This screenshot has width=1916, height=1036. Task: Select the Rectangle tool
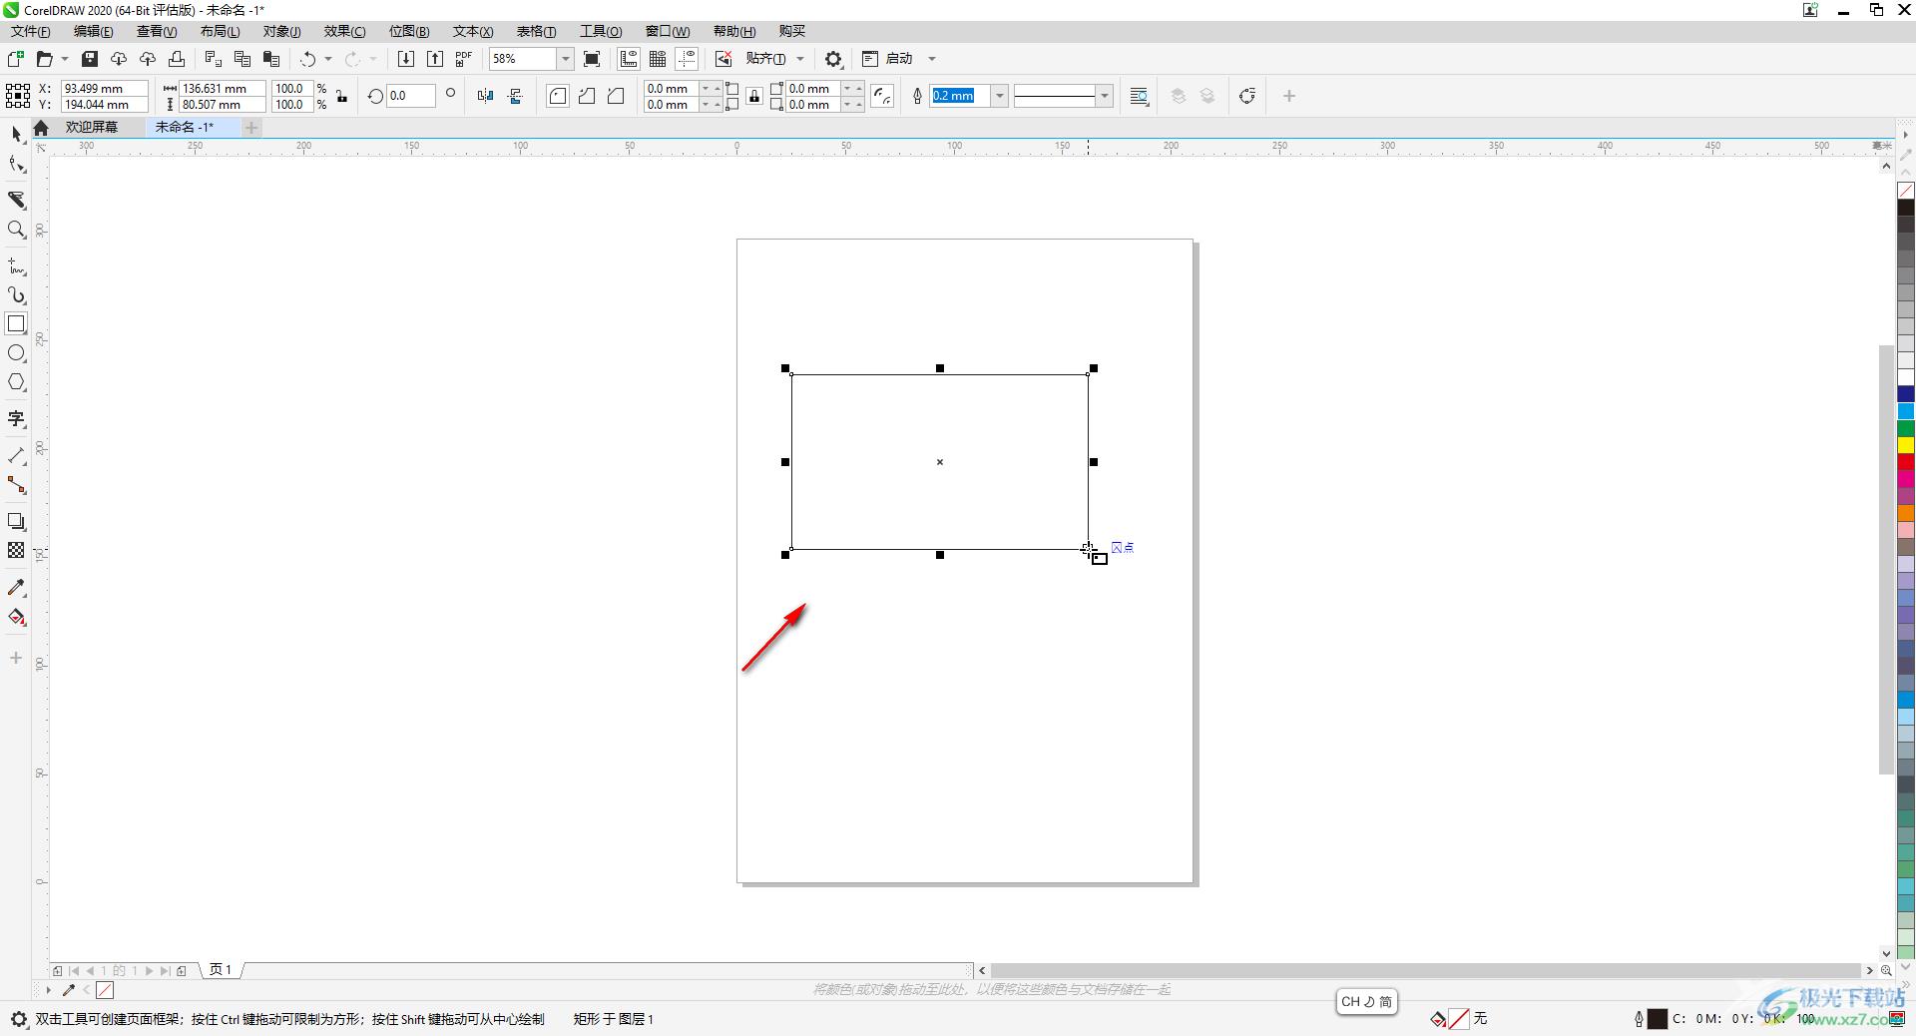pyautogui.click(x=16, y=324)
